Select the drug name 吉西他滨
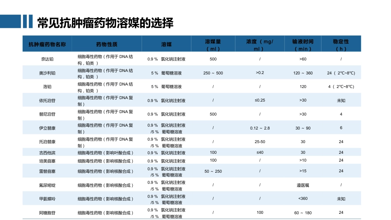 coord(47,153)
